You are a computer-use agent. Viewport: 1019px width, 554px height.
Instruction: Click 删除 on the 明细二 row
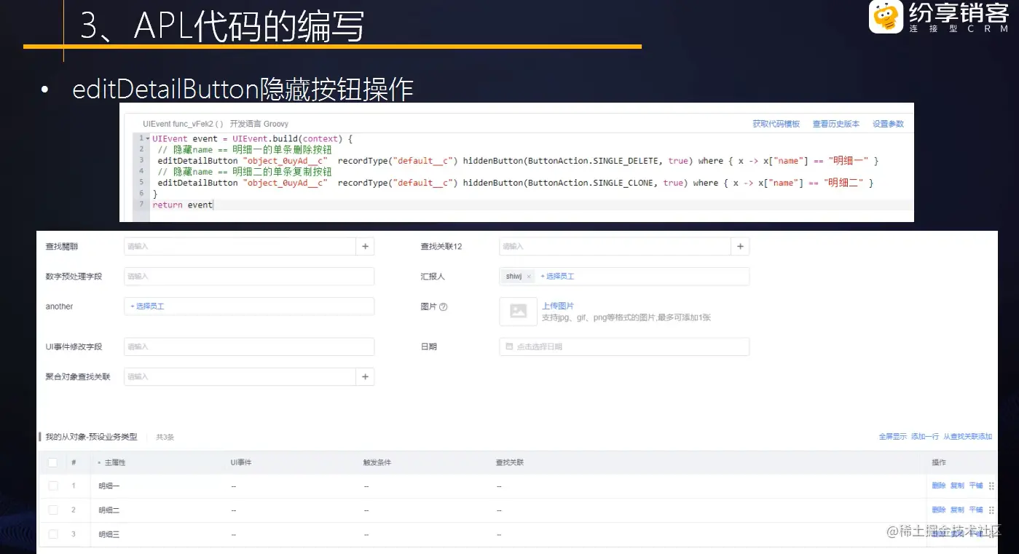[x=939, y=510]
